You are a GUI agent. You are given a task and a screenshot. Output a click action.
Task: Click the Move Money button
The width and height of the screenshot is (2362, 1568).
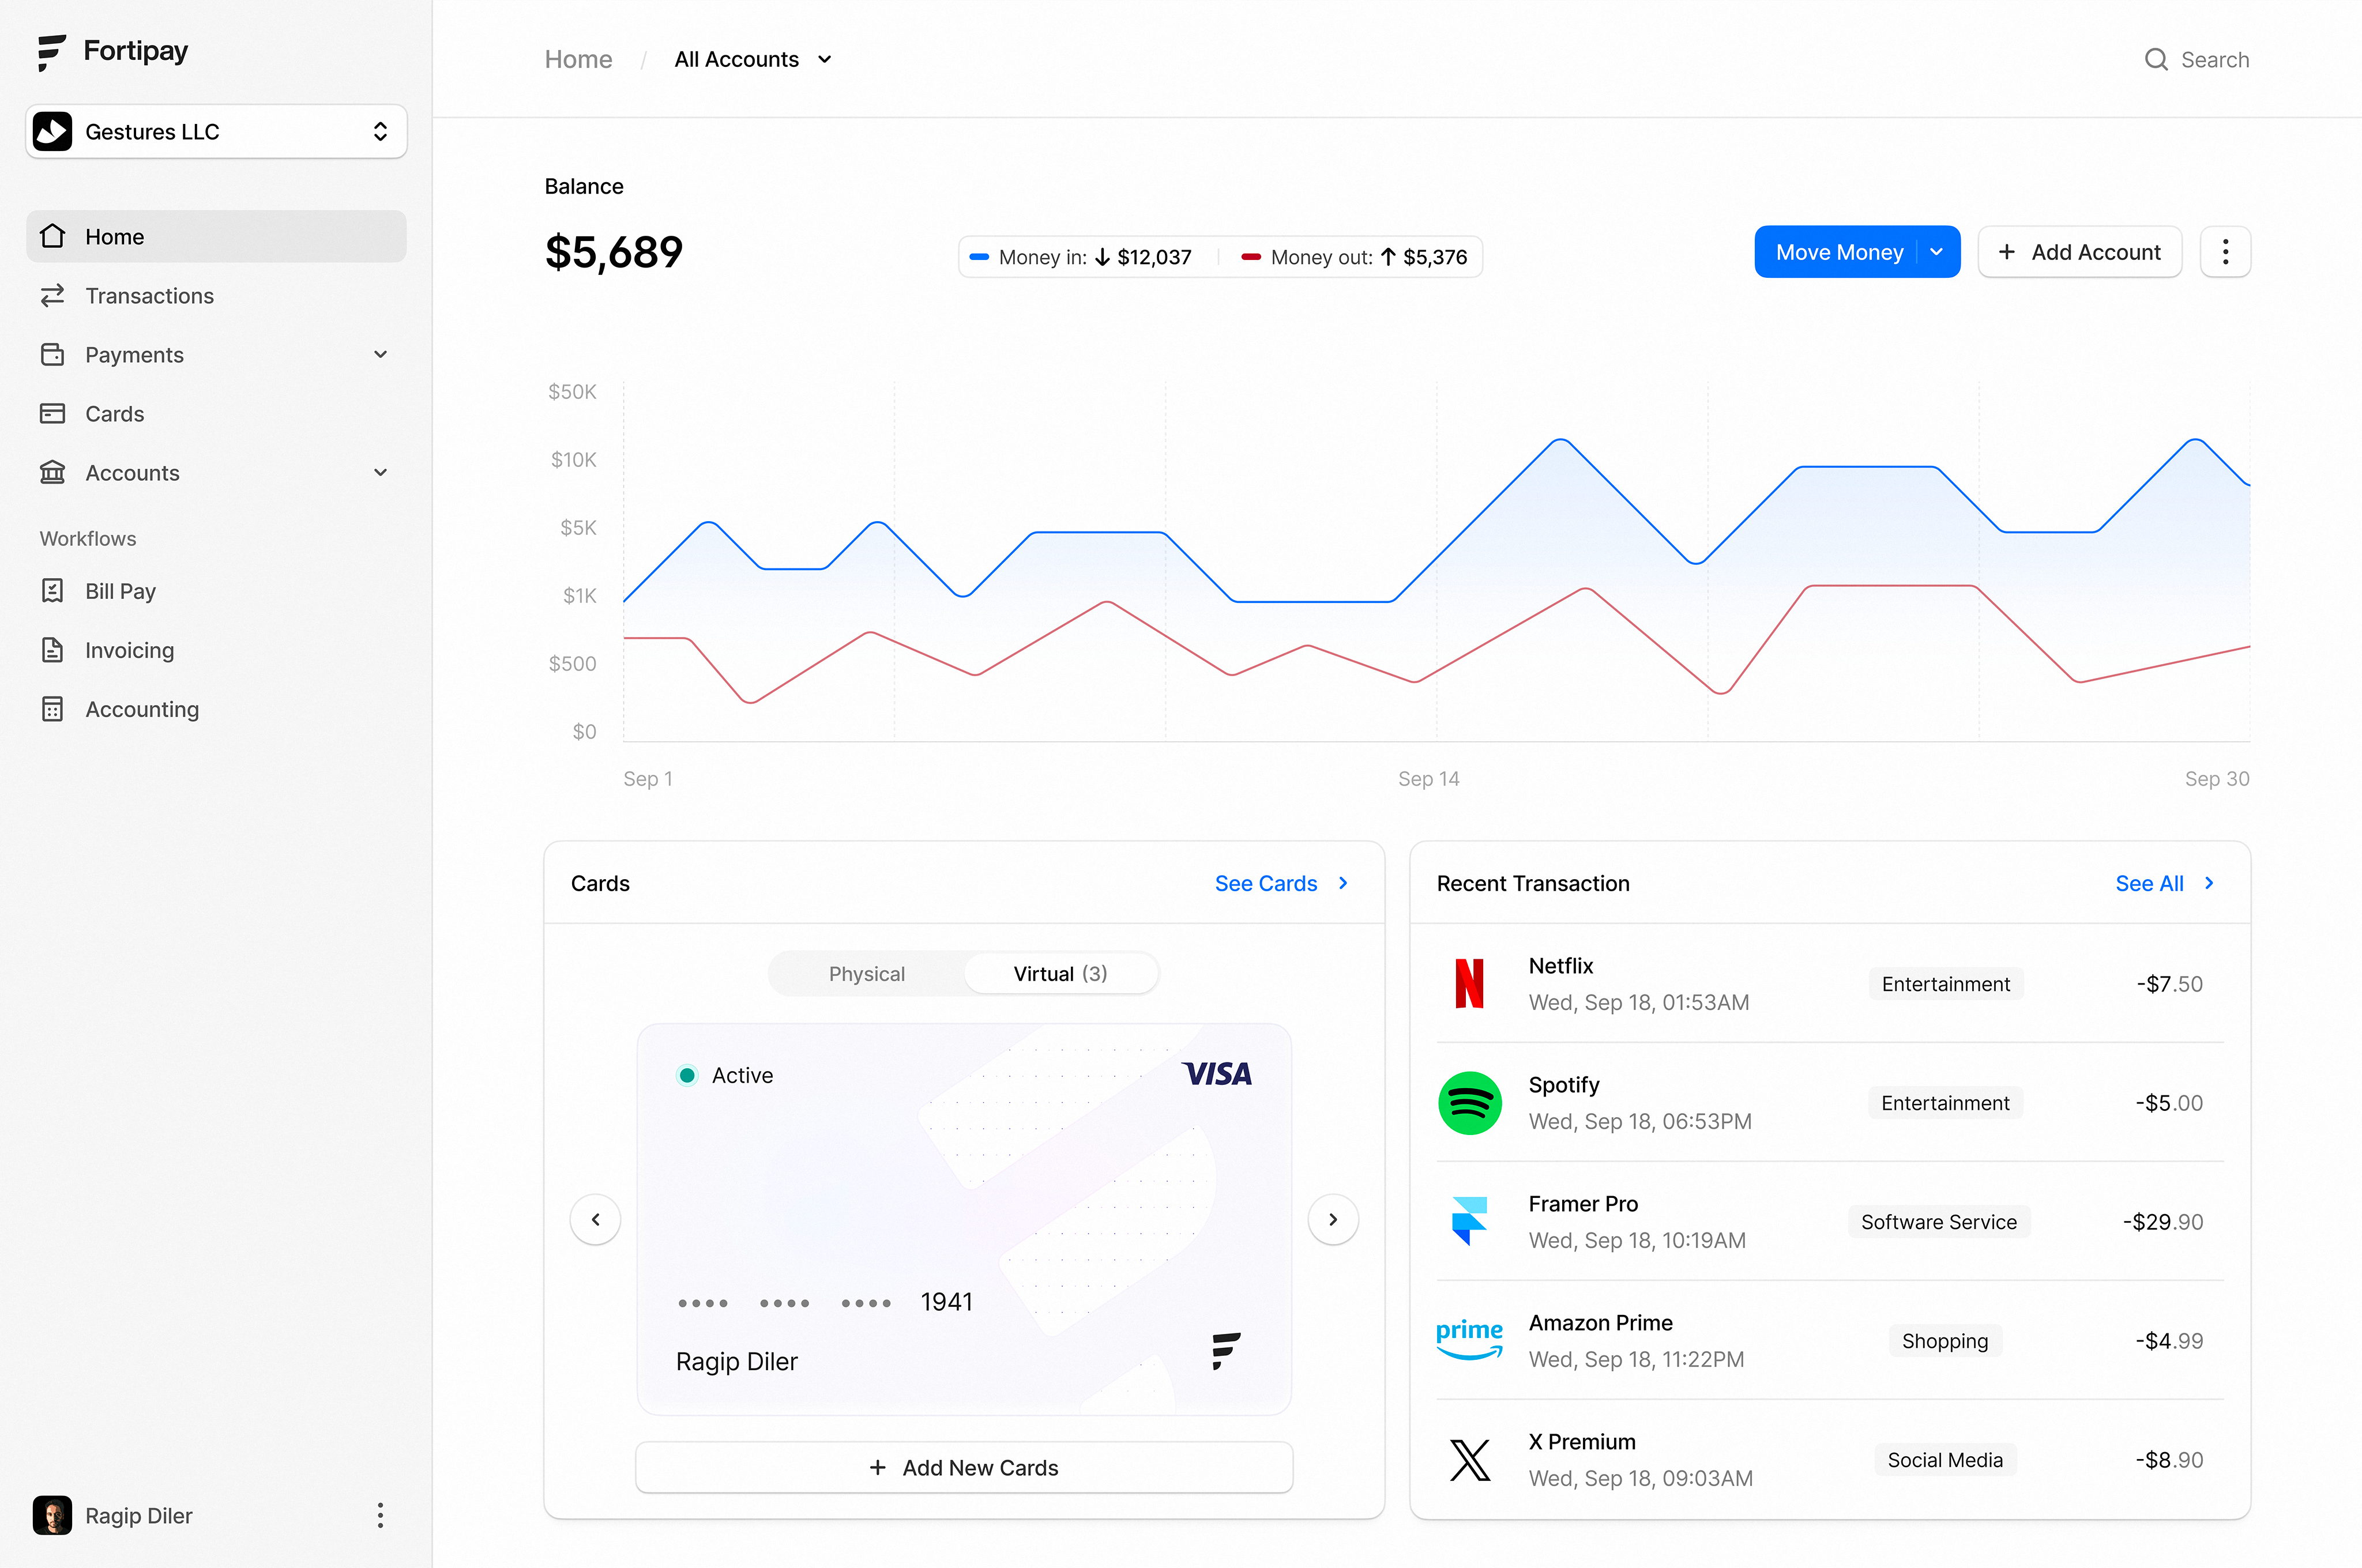pyautogui.click(x=1839, y=251)
